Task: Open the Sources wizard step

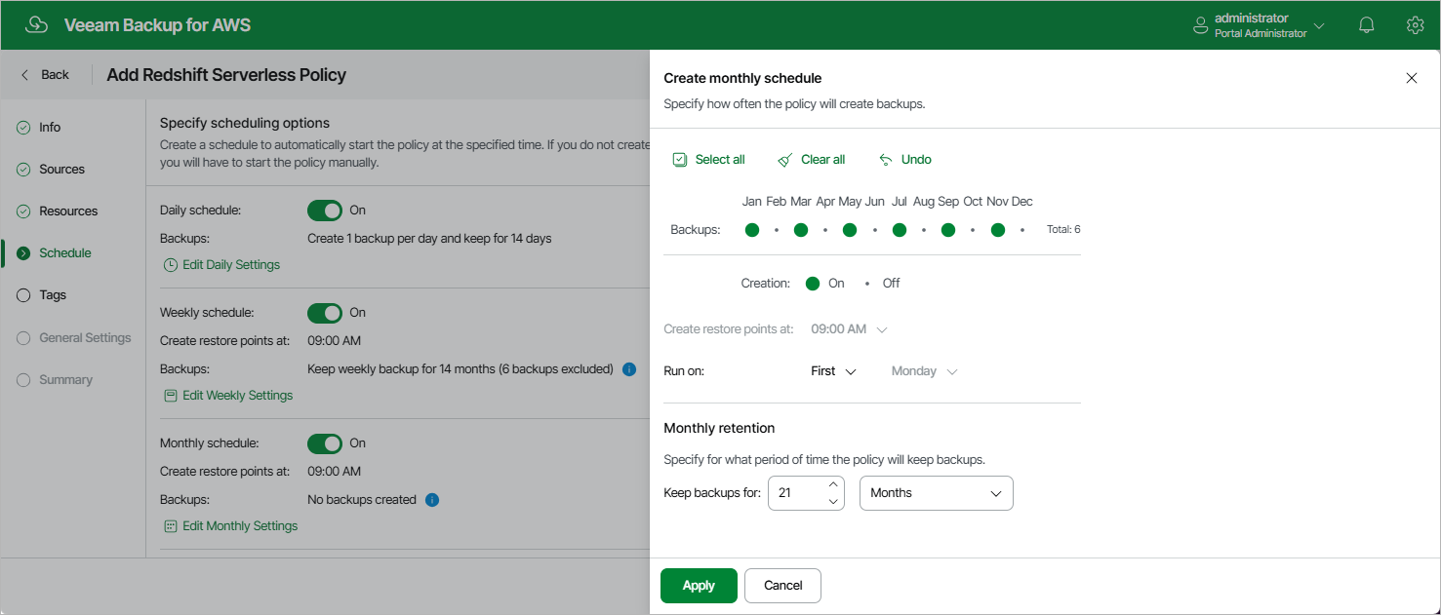Action: [51, 170]
